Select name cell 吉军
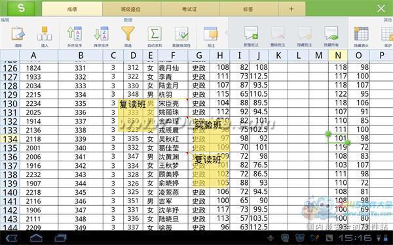This screenshot has width=393, height=245. tap(173, 201)
